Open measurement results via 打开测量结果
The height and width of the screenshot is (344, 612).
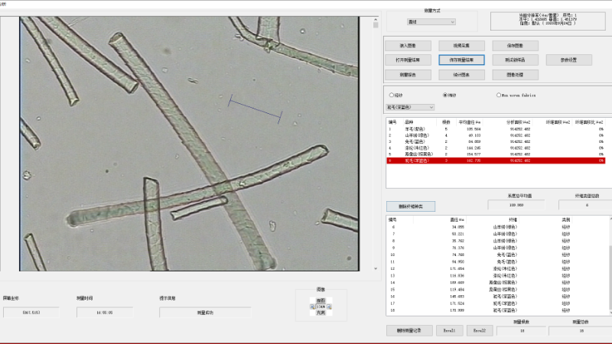point(408,60)
